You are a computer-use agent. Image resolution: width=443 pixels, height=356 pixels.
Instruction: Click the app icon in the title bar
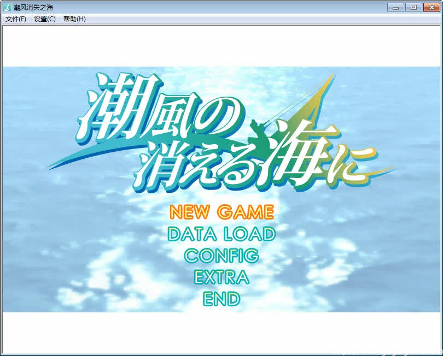click(x=7, y=7)
